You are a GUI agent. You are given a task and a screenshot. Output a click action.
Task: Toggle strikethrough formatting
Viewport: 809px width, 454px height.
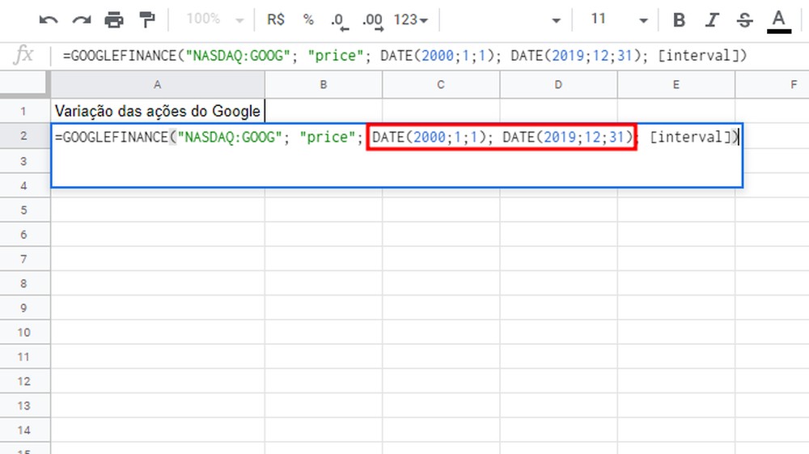744,20
